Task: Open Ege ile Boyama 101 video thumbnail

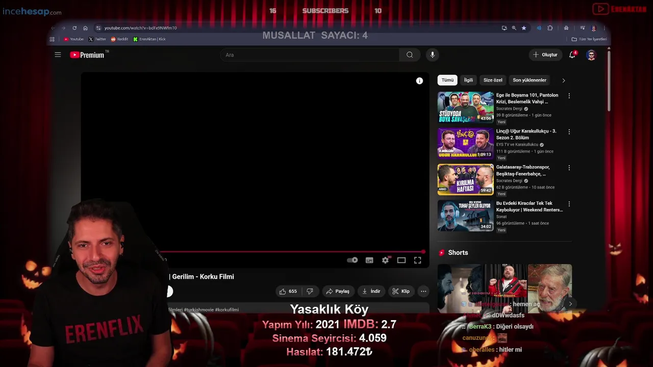Action: coord(465,108)
